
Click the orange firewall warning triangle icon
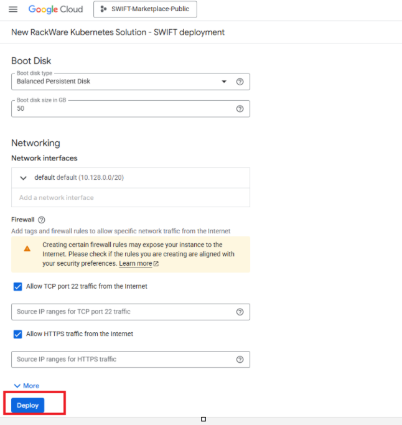pyautogui.click(x=27, y=248)
